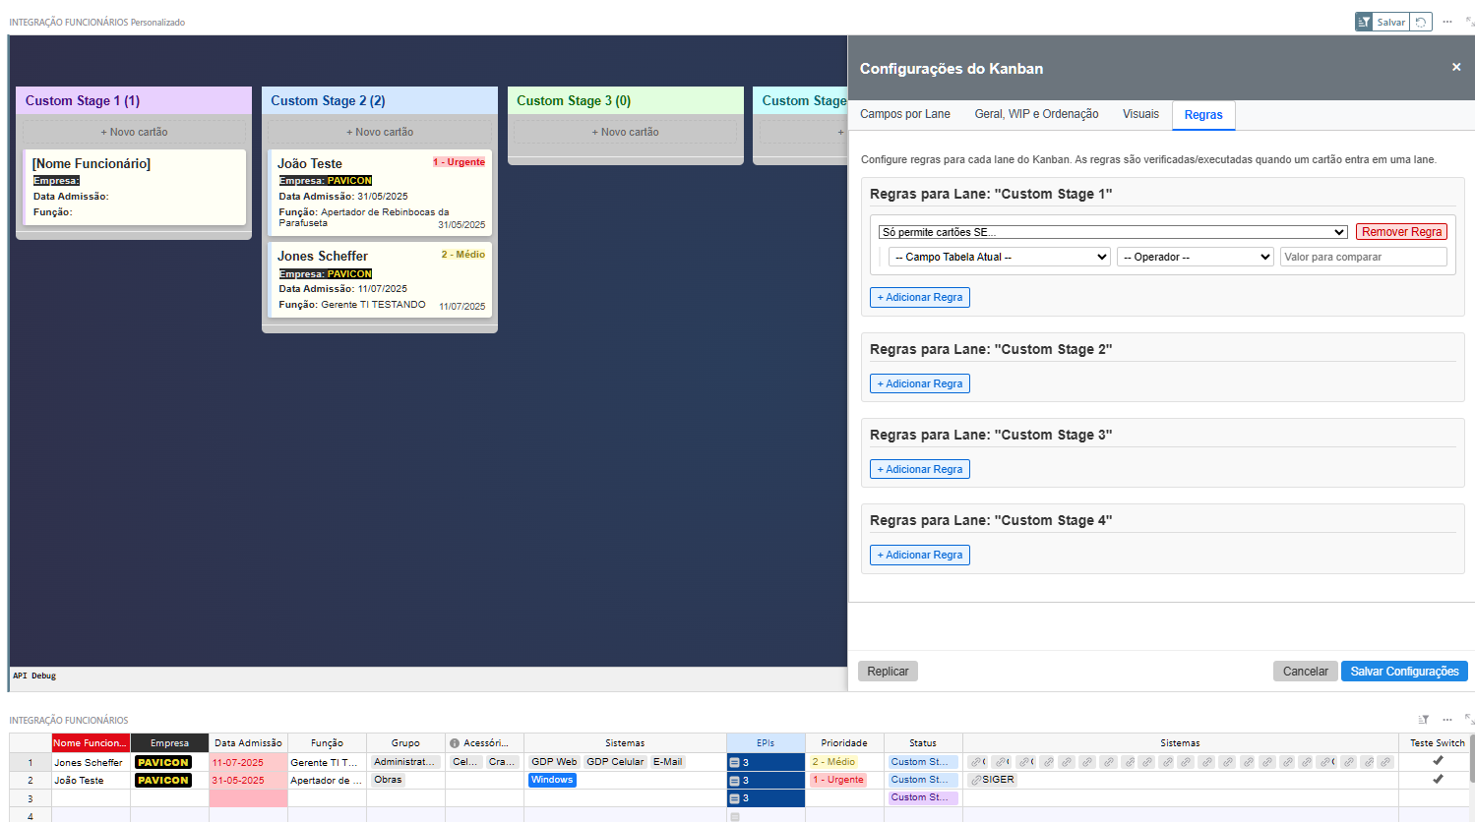Click the first link icon in row 1 Sistemas
1475x822 pixels.
pos(975,762)
